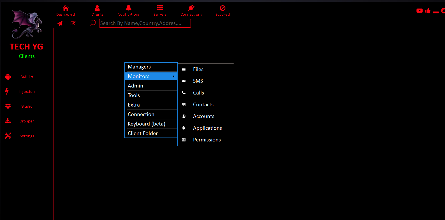Focus the Search By Name input field
Viewport: 445px width, 220px height.
[145, 23]
